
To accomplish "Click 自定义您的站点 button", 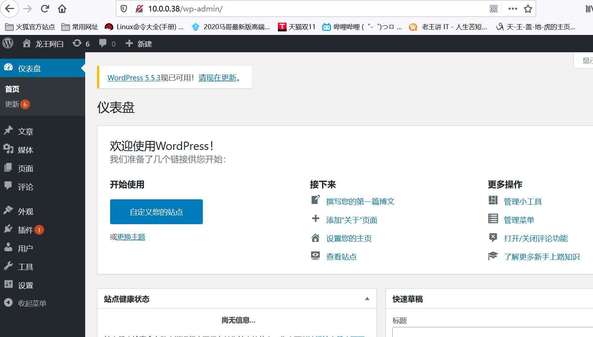I will coord(156,212).
